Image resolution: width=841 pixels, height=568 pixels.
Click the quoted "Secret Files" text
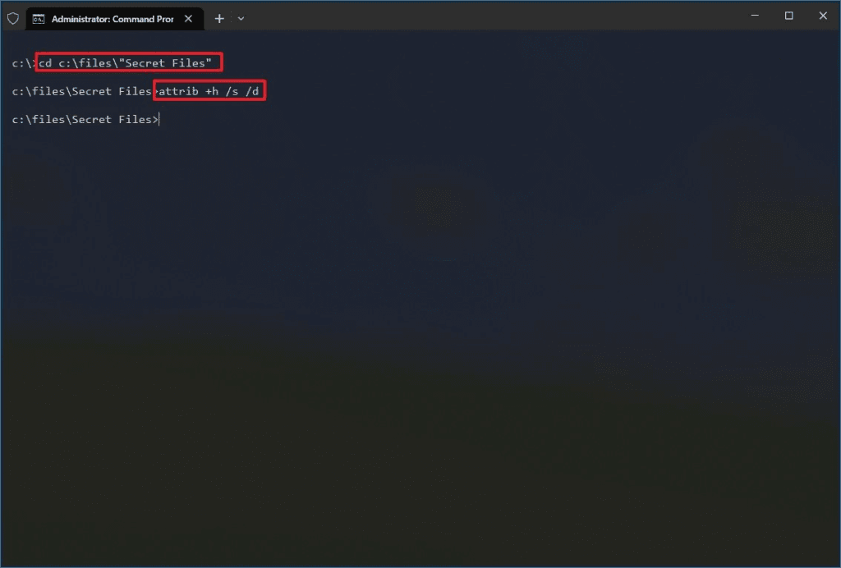coord(165,62)
